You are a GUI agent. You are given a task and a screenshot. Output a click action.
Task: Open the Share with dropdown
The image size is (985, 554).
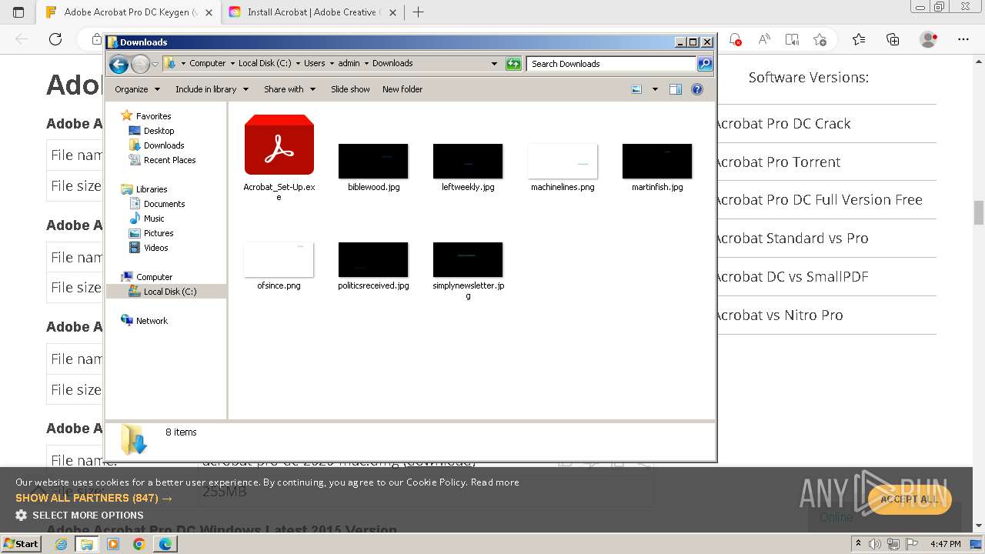coord(289,89)
